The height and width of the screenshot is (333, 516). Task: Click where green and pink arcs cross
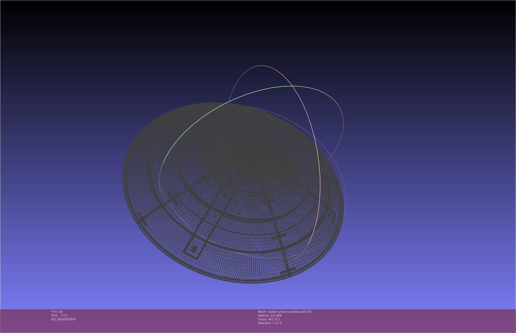(292, 86)
